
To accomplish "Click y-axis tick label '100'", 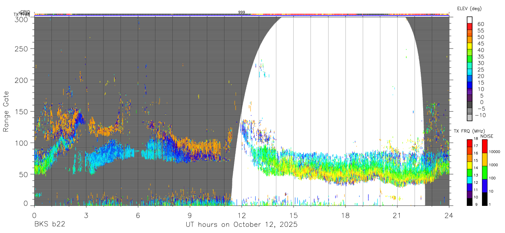I will coord(22,143).
